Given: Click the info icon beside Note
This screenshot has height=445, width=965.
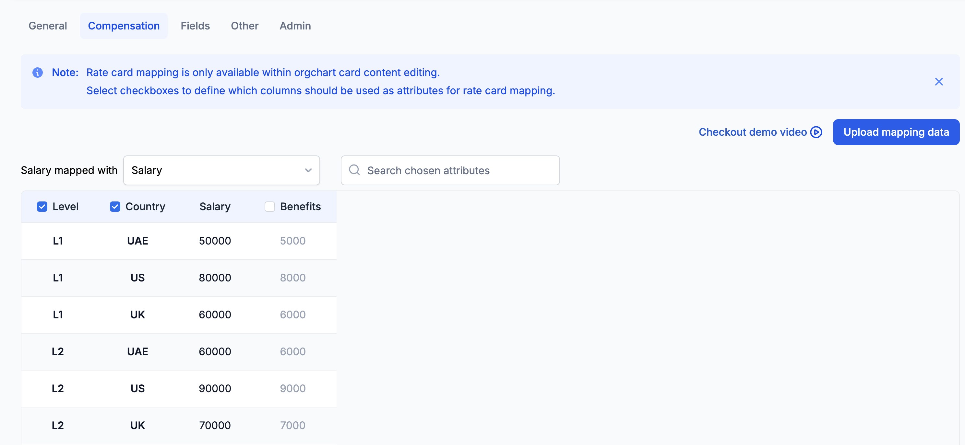Looking at the screenshot, I should (x=38, y=73).
